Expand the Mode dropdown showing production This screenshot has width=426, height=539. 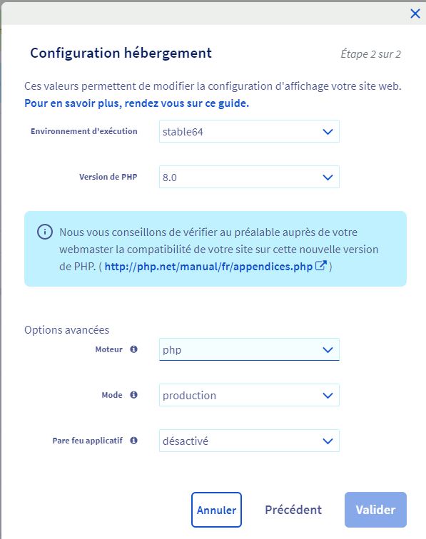tap(249, 395)
